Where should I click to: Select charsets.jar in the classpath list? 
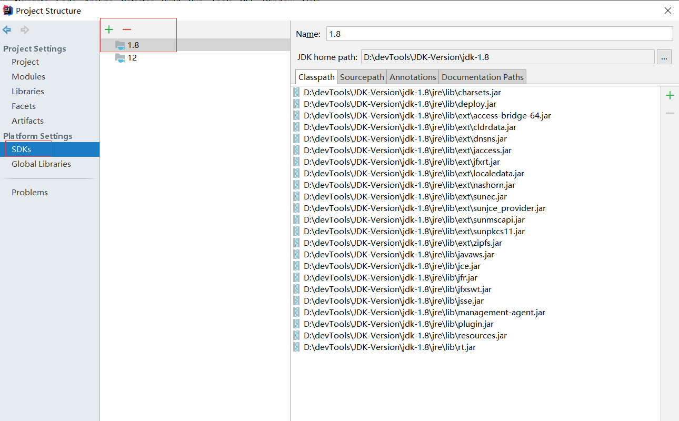pos(402,92)
